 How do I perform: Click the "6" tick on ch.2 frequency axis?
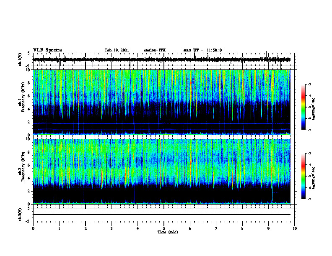pos(29,165)
